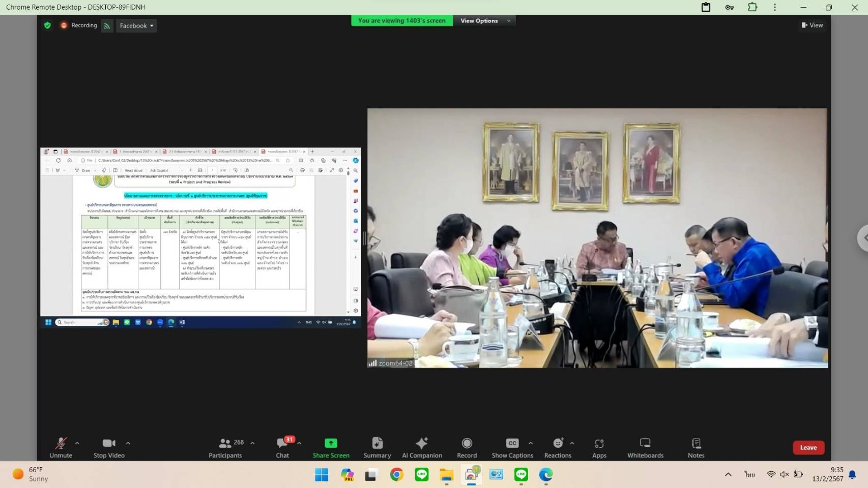This screenshot has width=868, height=488.
Task: Click the 'You are viewing 1403's screen' banner
Action: (x=402, y=21)
